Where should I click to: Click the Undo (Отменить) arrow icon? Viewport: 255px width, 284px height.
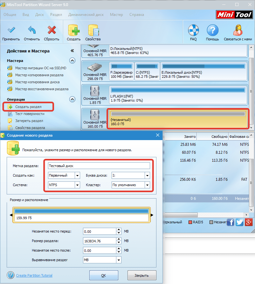(x=32, y=30)
